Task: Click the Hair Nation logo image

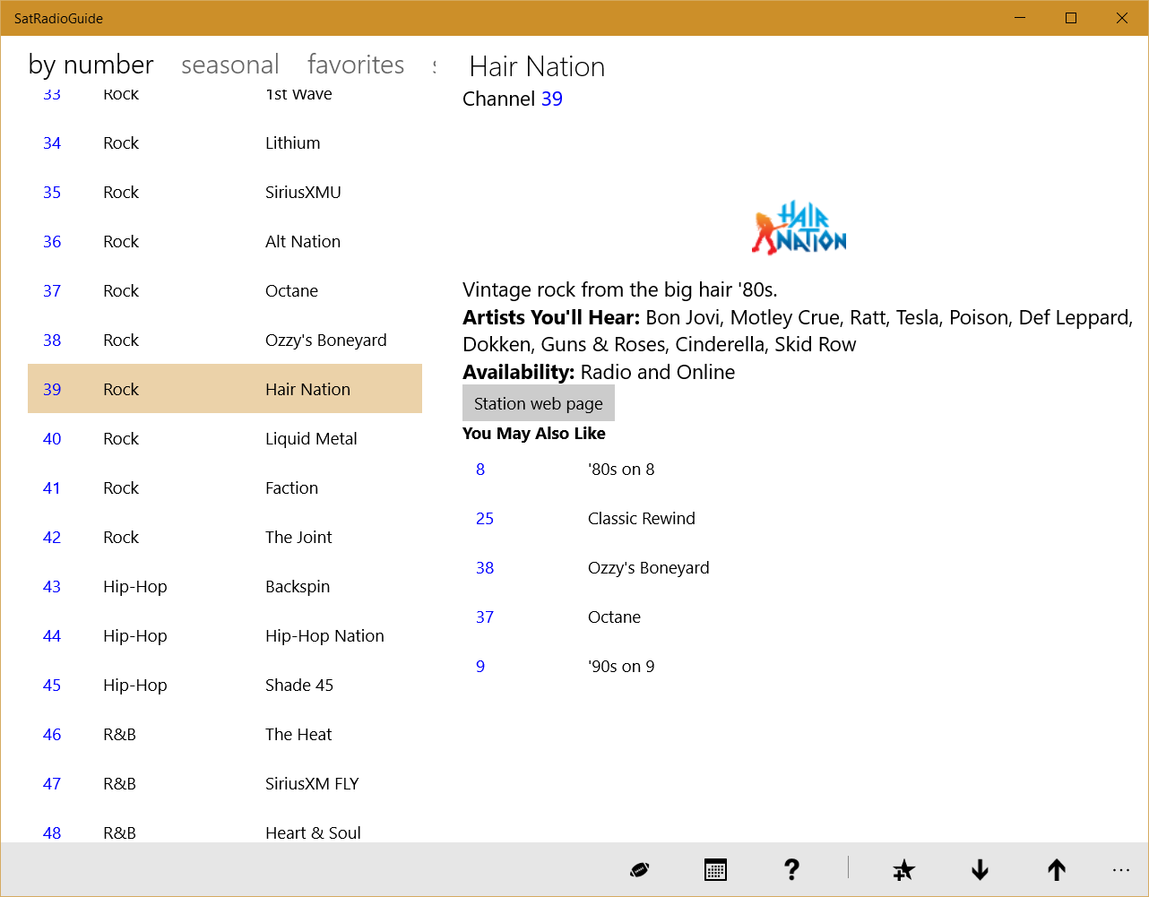Action: point(799,227)
